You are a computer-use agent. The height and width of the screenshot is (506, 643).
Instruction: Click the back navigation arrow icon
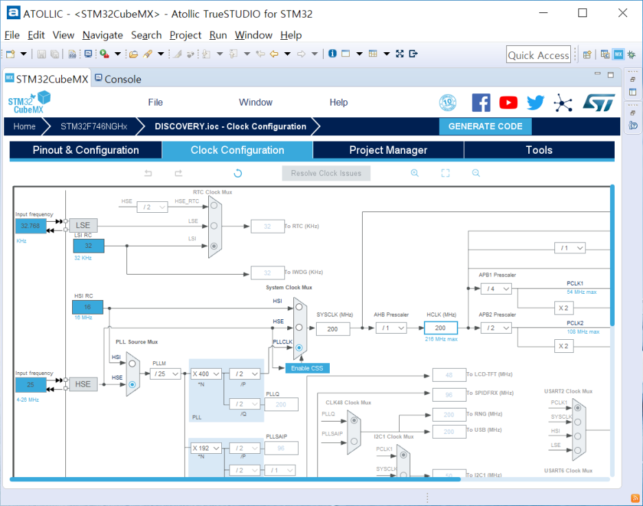[x=274, y=54]
